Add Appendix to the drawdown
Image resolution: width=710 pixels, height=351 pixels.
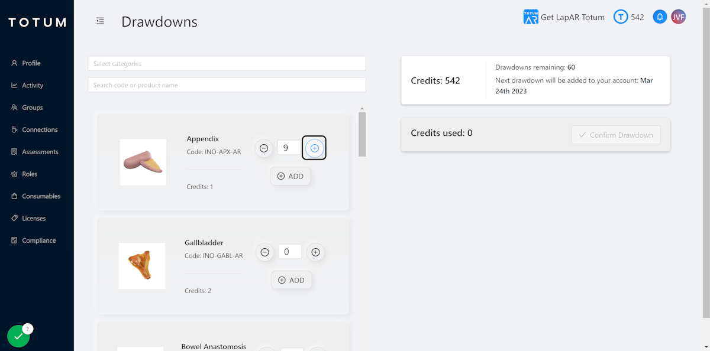pyautogui.click(x=291, y=176)
